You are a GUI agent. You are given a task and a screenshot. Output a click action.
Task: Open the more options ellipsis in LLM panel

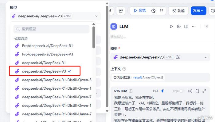point(194,27)
